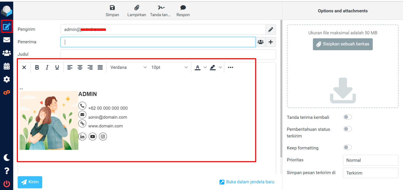403x190 pixels.
Task: Align text right
Action: coord(90,67)
